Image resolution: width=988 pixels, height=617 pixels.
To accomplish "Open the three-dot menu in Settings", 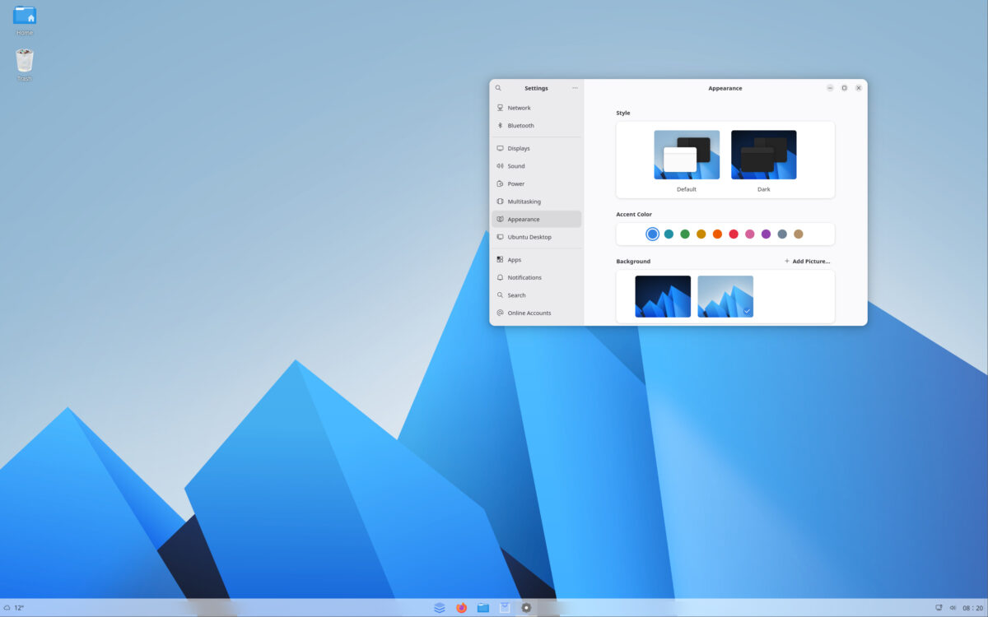I will click(575, 88).
